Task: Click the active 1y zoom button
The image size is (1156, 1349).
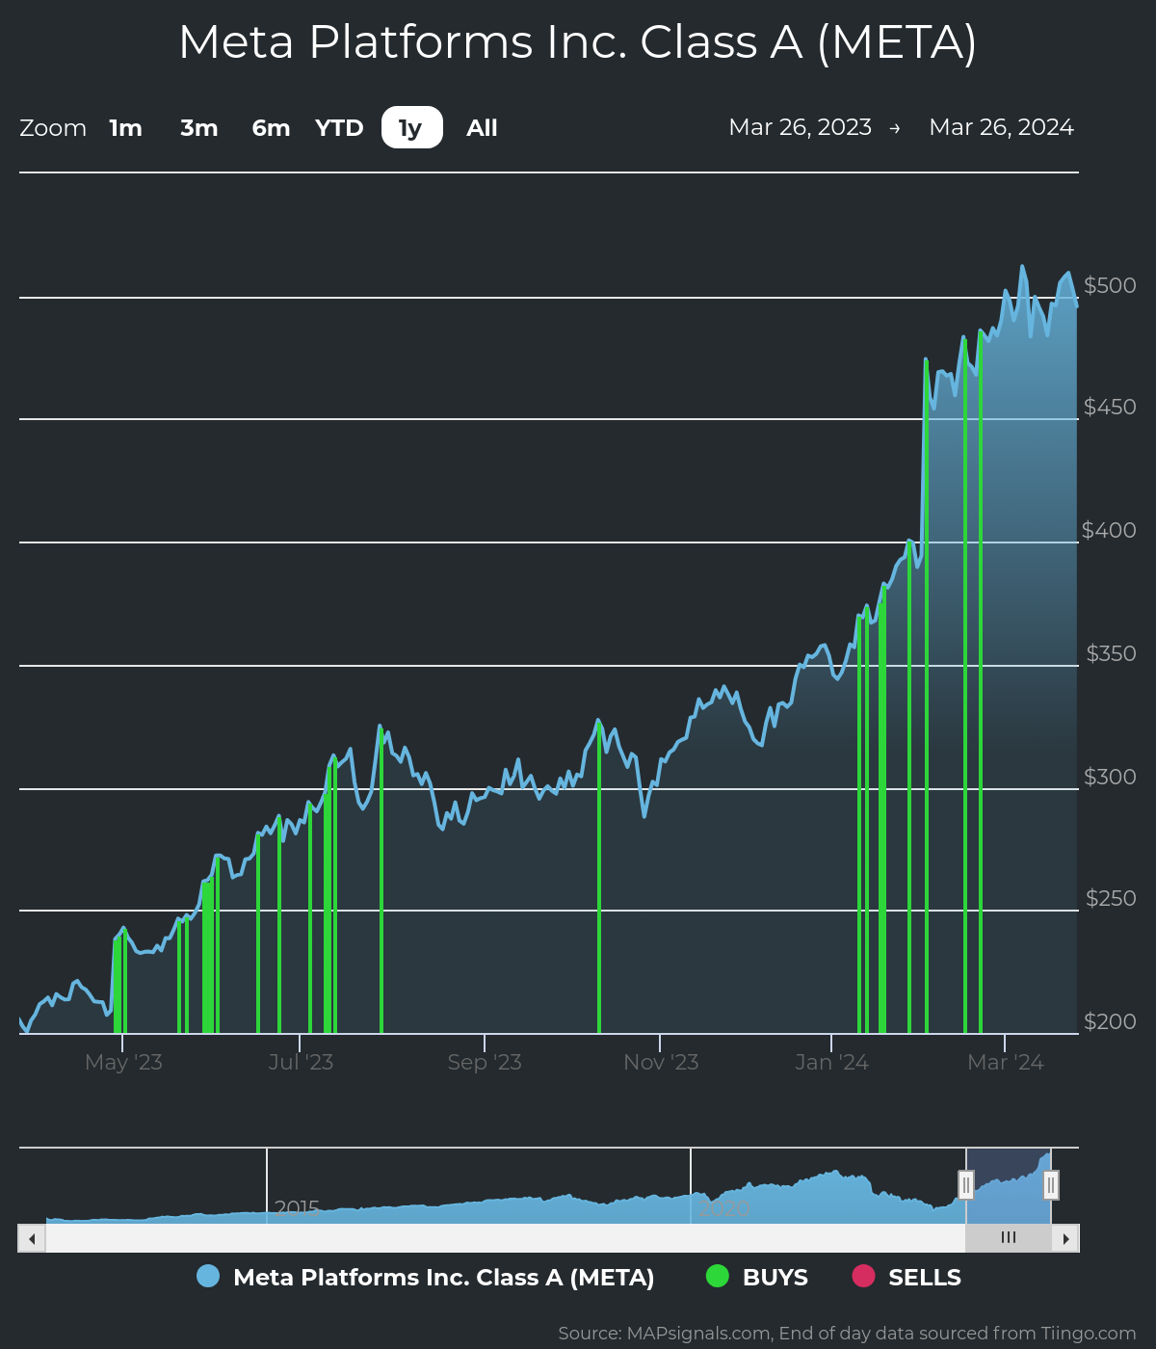Action: tap(411, 128)
